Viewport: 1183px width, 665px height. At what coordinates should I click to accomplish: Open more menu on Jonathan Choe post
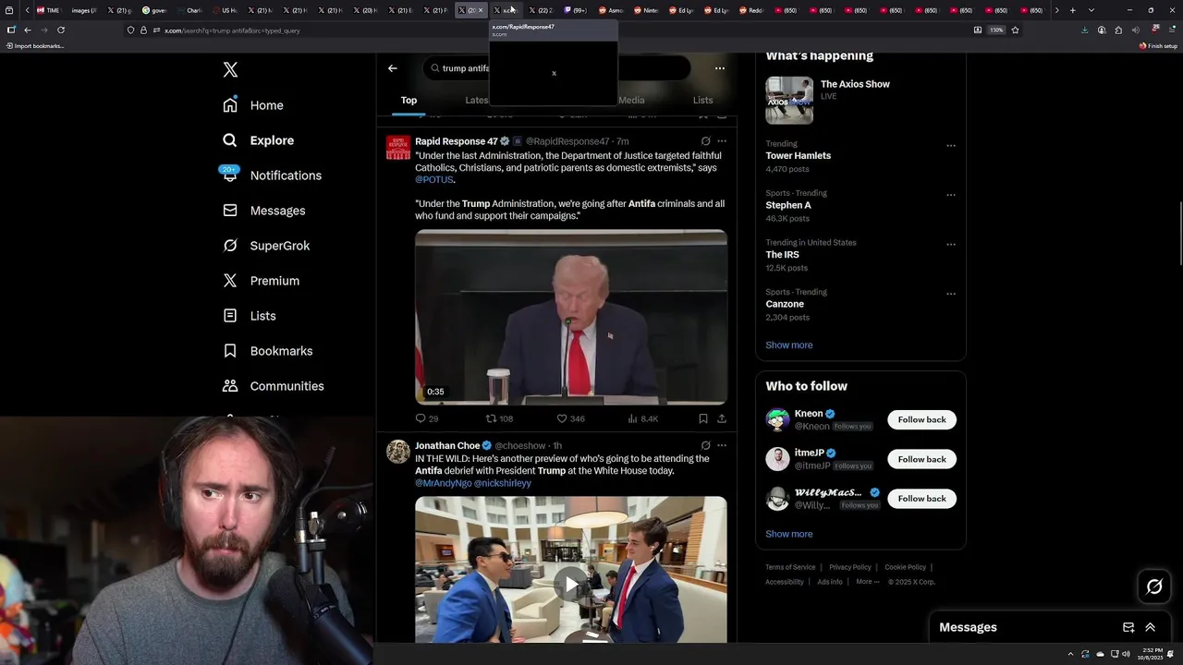point(722,445)
